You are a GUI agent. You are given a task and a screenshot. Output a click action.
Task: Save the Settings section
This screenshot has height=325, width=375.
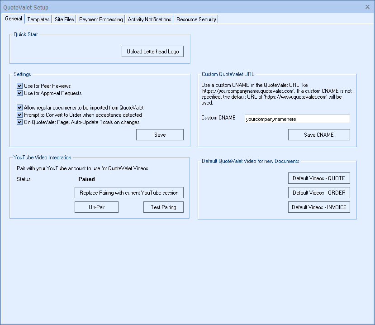(x=160, y=135)
